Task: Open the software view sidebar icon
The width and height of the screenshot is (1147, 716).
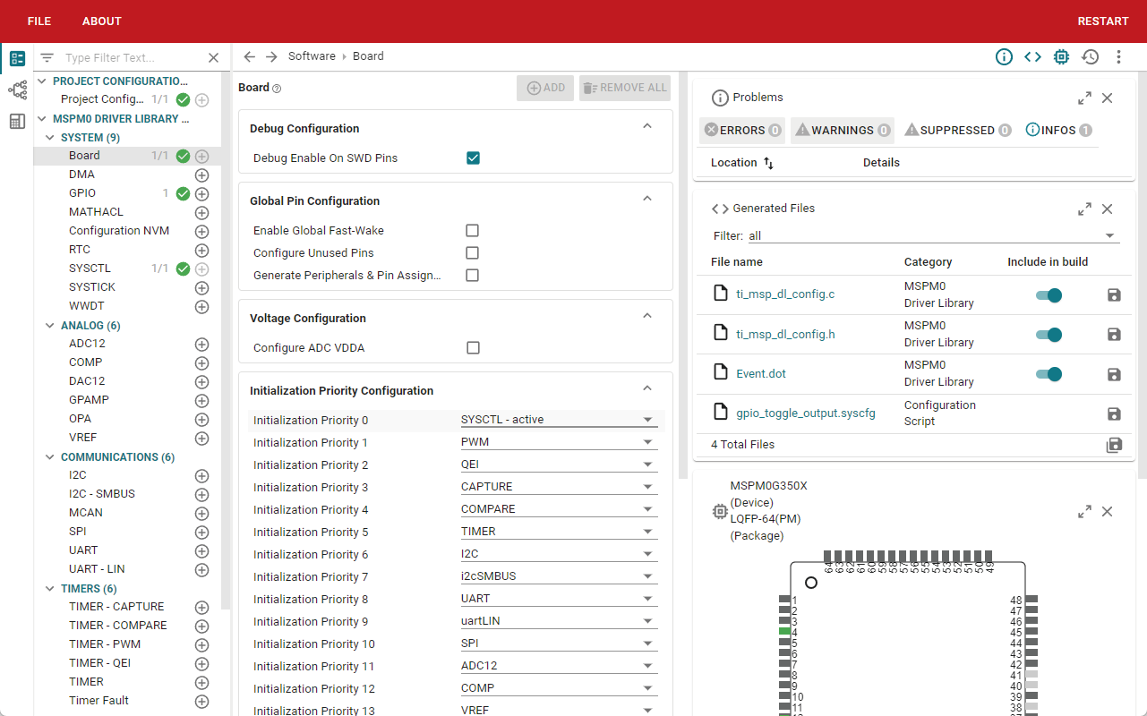Action: [x=17, y=59]
